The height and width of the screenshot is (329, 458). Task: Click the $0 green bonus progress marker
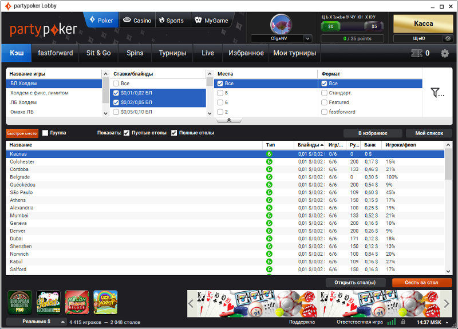[330, 26]
